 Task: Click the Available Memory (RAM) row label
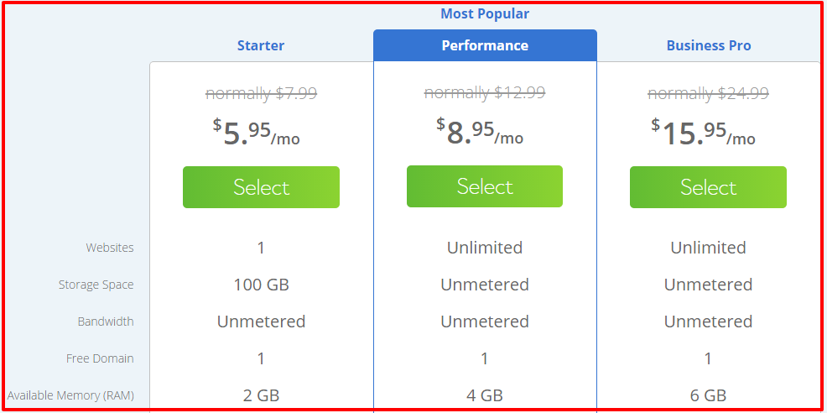(70, 395)
